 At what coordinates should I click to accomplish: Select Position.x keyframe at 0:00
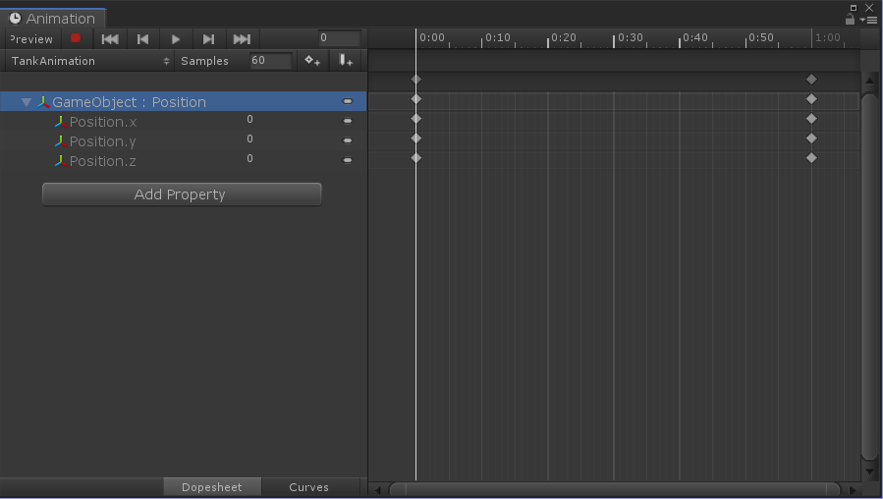416,119
